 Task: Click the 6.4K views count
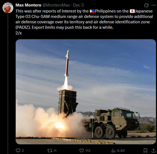pyautogui.click(x=121, y=150)
